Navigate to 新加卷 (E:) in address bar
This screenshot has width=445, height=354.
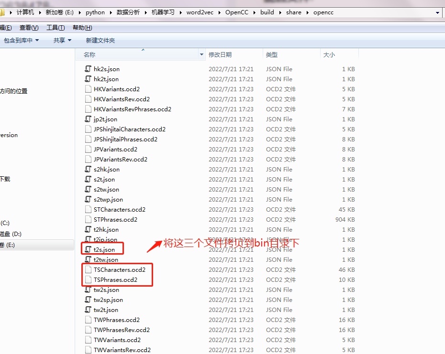click(x=60, y=12)
